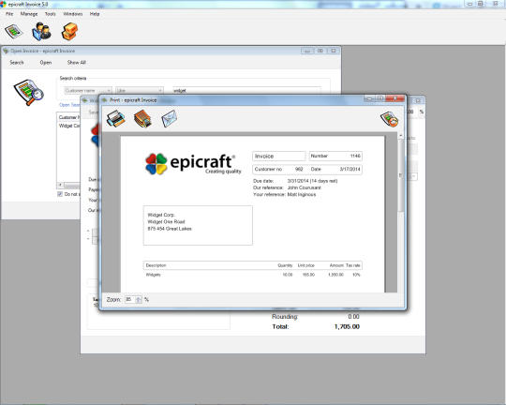
Task: Click invoice Number 1146 in preview
Action: (335, 156)
